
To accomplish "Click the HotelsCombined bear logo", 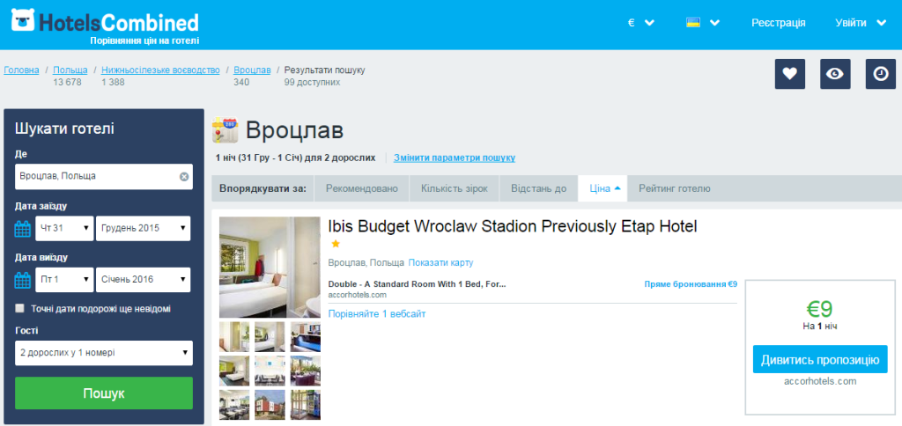I will click(x=23, y=20).
